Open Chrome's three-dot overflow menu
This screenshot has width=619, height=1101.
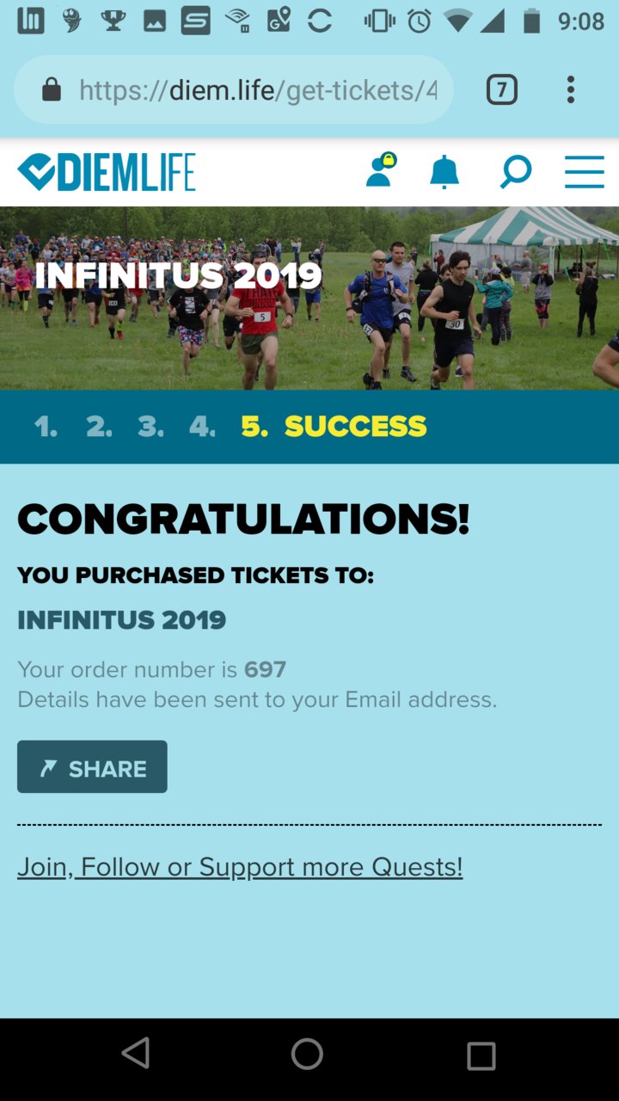[571, 89]
